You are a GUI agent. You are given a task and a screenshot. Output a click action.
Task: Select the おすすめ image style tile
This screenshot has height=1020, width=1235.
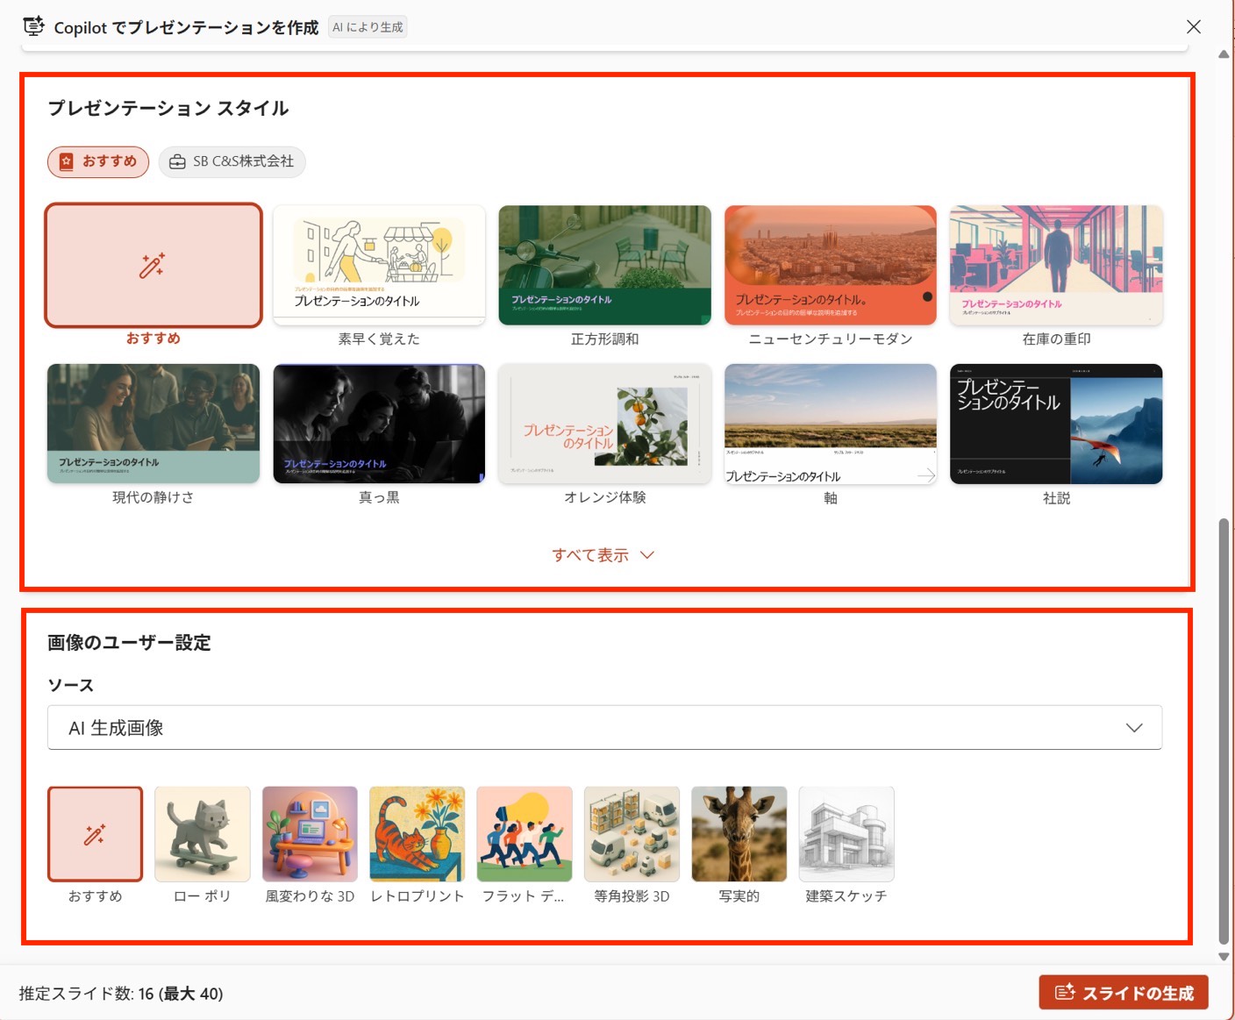click(x=96, y=834)
